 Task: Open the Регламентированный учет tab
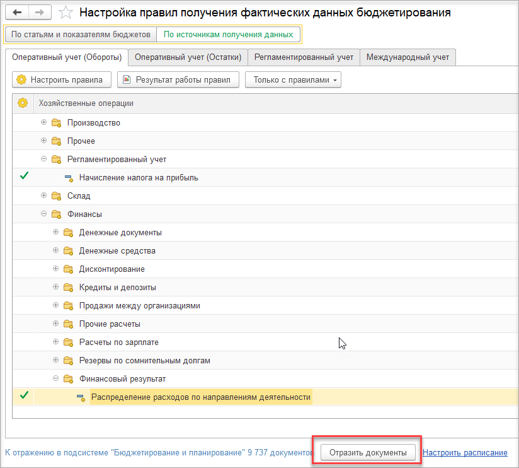(x=304, y=57)
